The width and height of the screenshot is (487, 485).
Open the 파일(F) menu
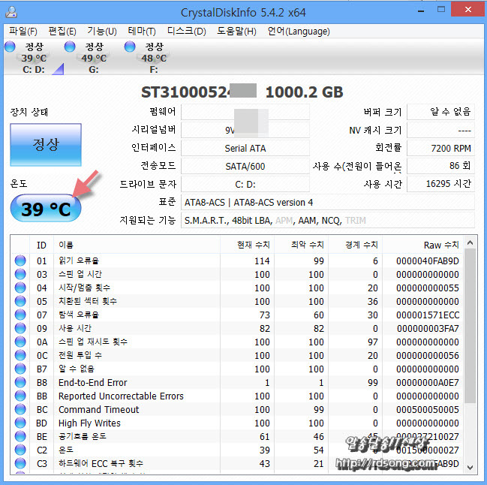tap(23, 31)
